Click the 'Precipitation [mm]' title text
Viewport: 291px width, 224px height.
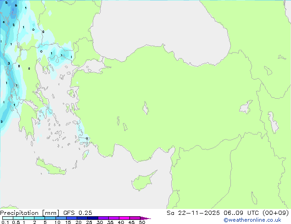pos(29,213)
